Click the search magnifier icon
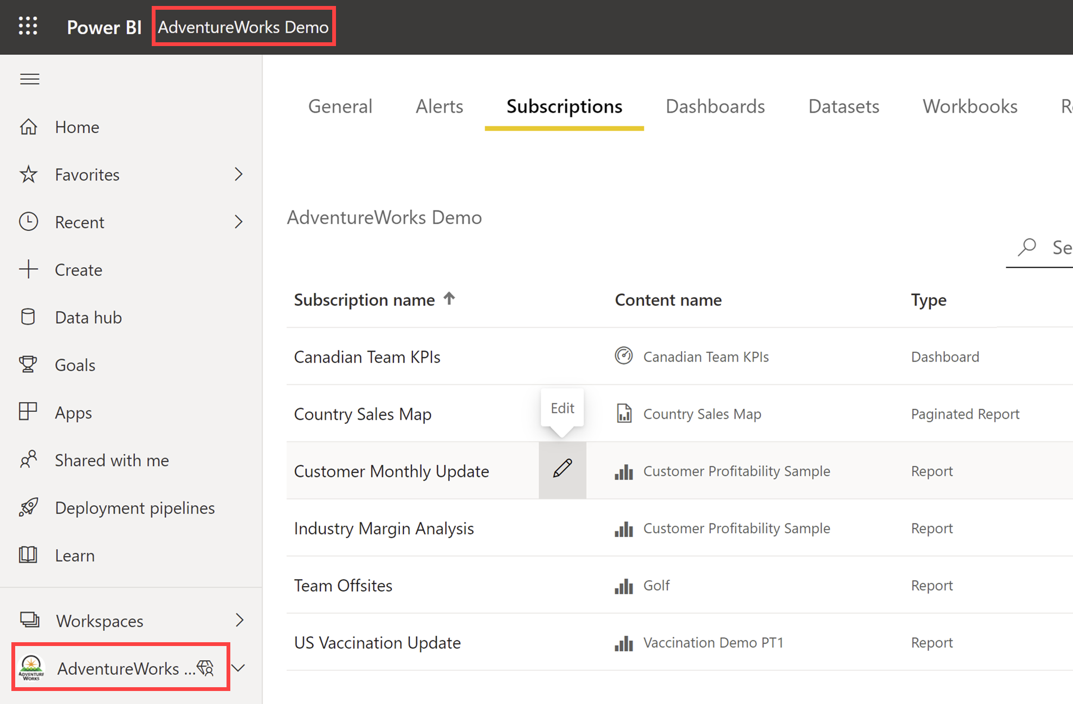The height and width of the screenshot is (704, 1073). (x=1027, y=247)
